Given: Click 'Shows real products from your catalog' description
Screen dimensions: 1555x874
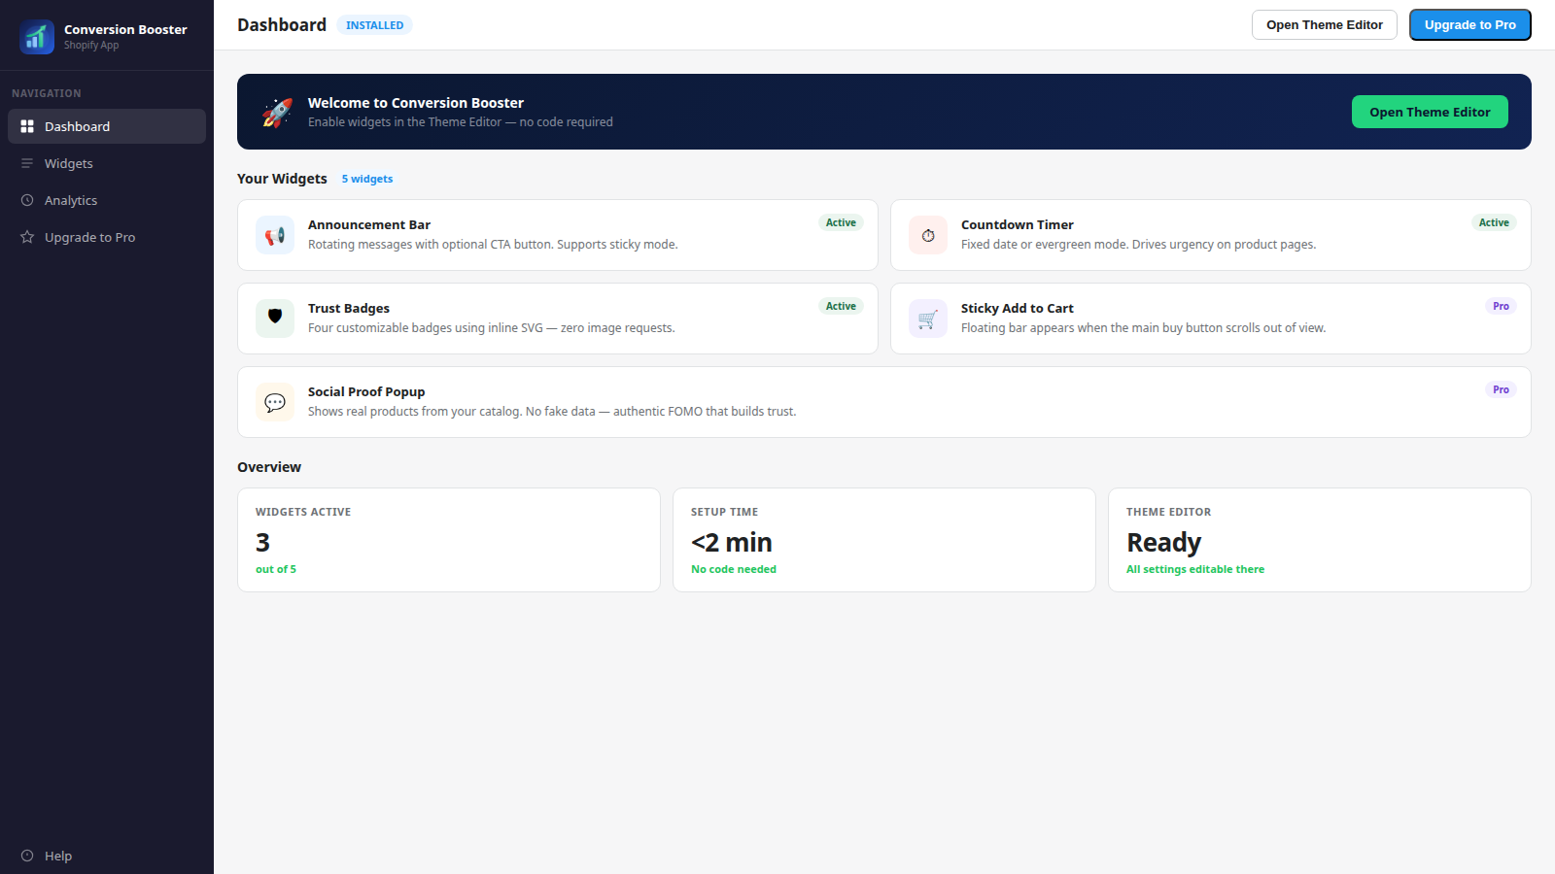Looking at the screenshot, I should tap(552, 412).
